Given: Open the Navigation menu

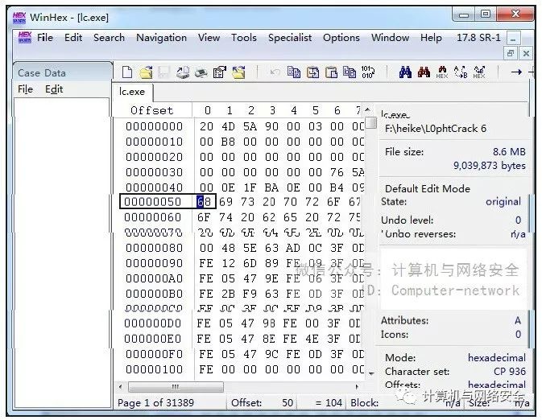Looking at the screenshot, I should tap(161, 37).
